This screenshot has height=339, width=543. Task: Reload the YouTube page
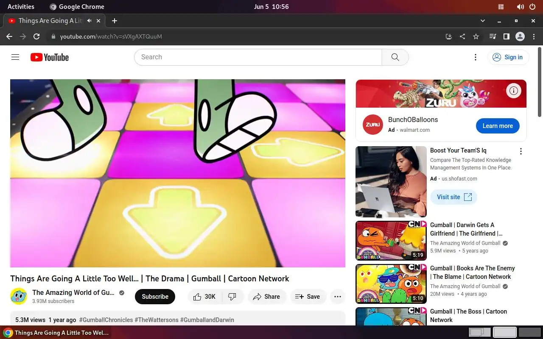[x=36, y=36]
